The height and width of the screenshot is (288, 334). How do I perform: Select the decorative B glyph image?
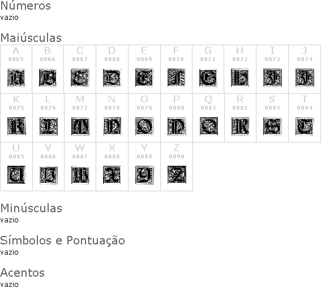click(x=48, y=78)
